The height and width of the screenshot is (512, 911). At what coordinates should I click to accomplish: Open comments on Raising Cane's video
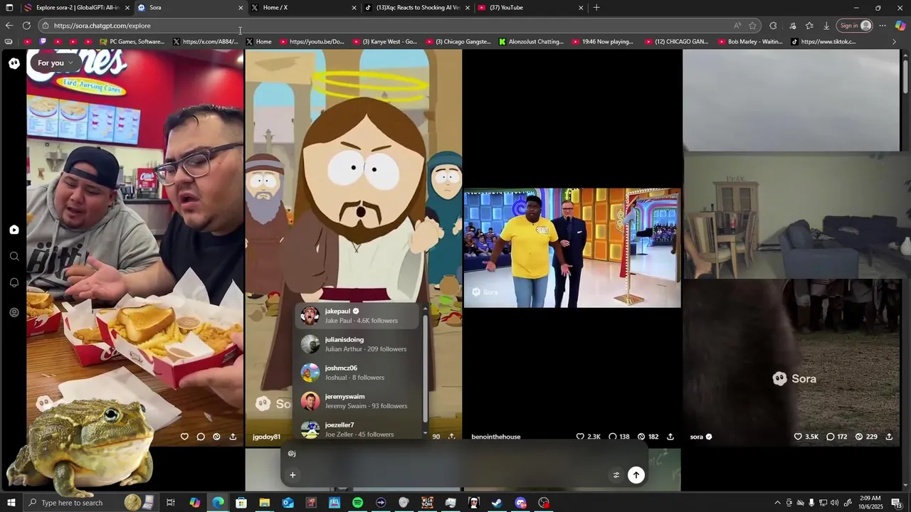click(x=201, y=437)
